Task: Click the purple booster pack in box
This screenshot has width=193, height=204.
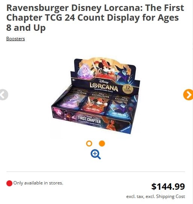Action: (72, 100)
